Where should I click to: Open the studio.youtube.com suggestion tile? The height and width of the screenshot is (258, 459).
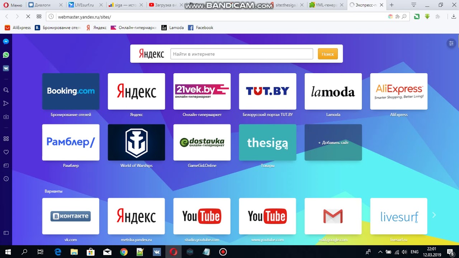click(202, 216)
